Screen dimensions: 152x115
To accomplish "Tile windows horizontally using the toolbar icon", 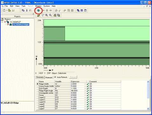I will pyautogui.click(x=82, y=11).
